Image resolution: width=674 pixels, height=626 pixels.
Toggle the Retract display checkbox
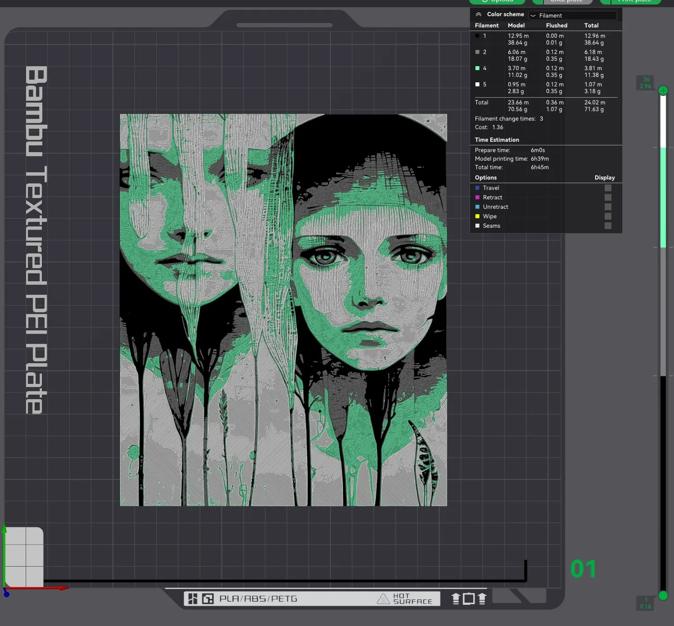point(608,198)
